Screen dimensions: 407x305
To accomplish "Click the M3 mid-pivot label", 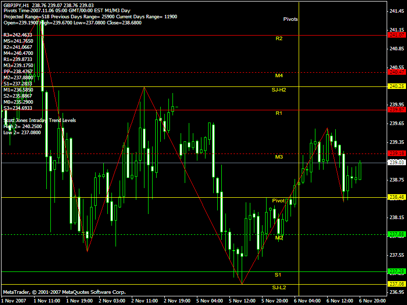I will coord(279,157).
